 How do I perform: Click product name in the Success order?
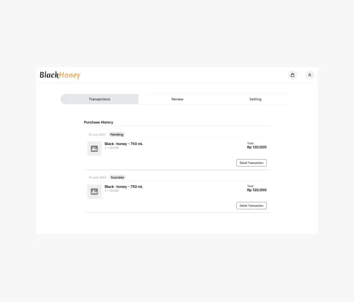(x=124, y=187)
